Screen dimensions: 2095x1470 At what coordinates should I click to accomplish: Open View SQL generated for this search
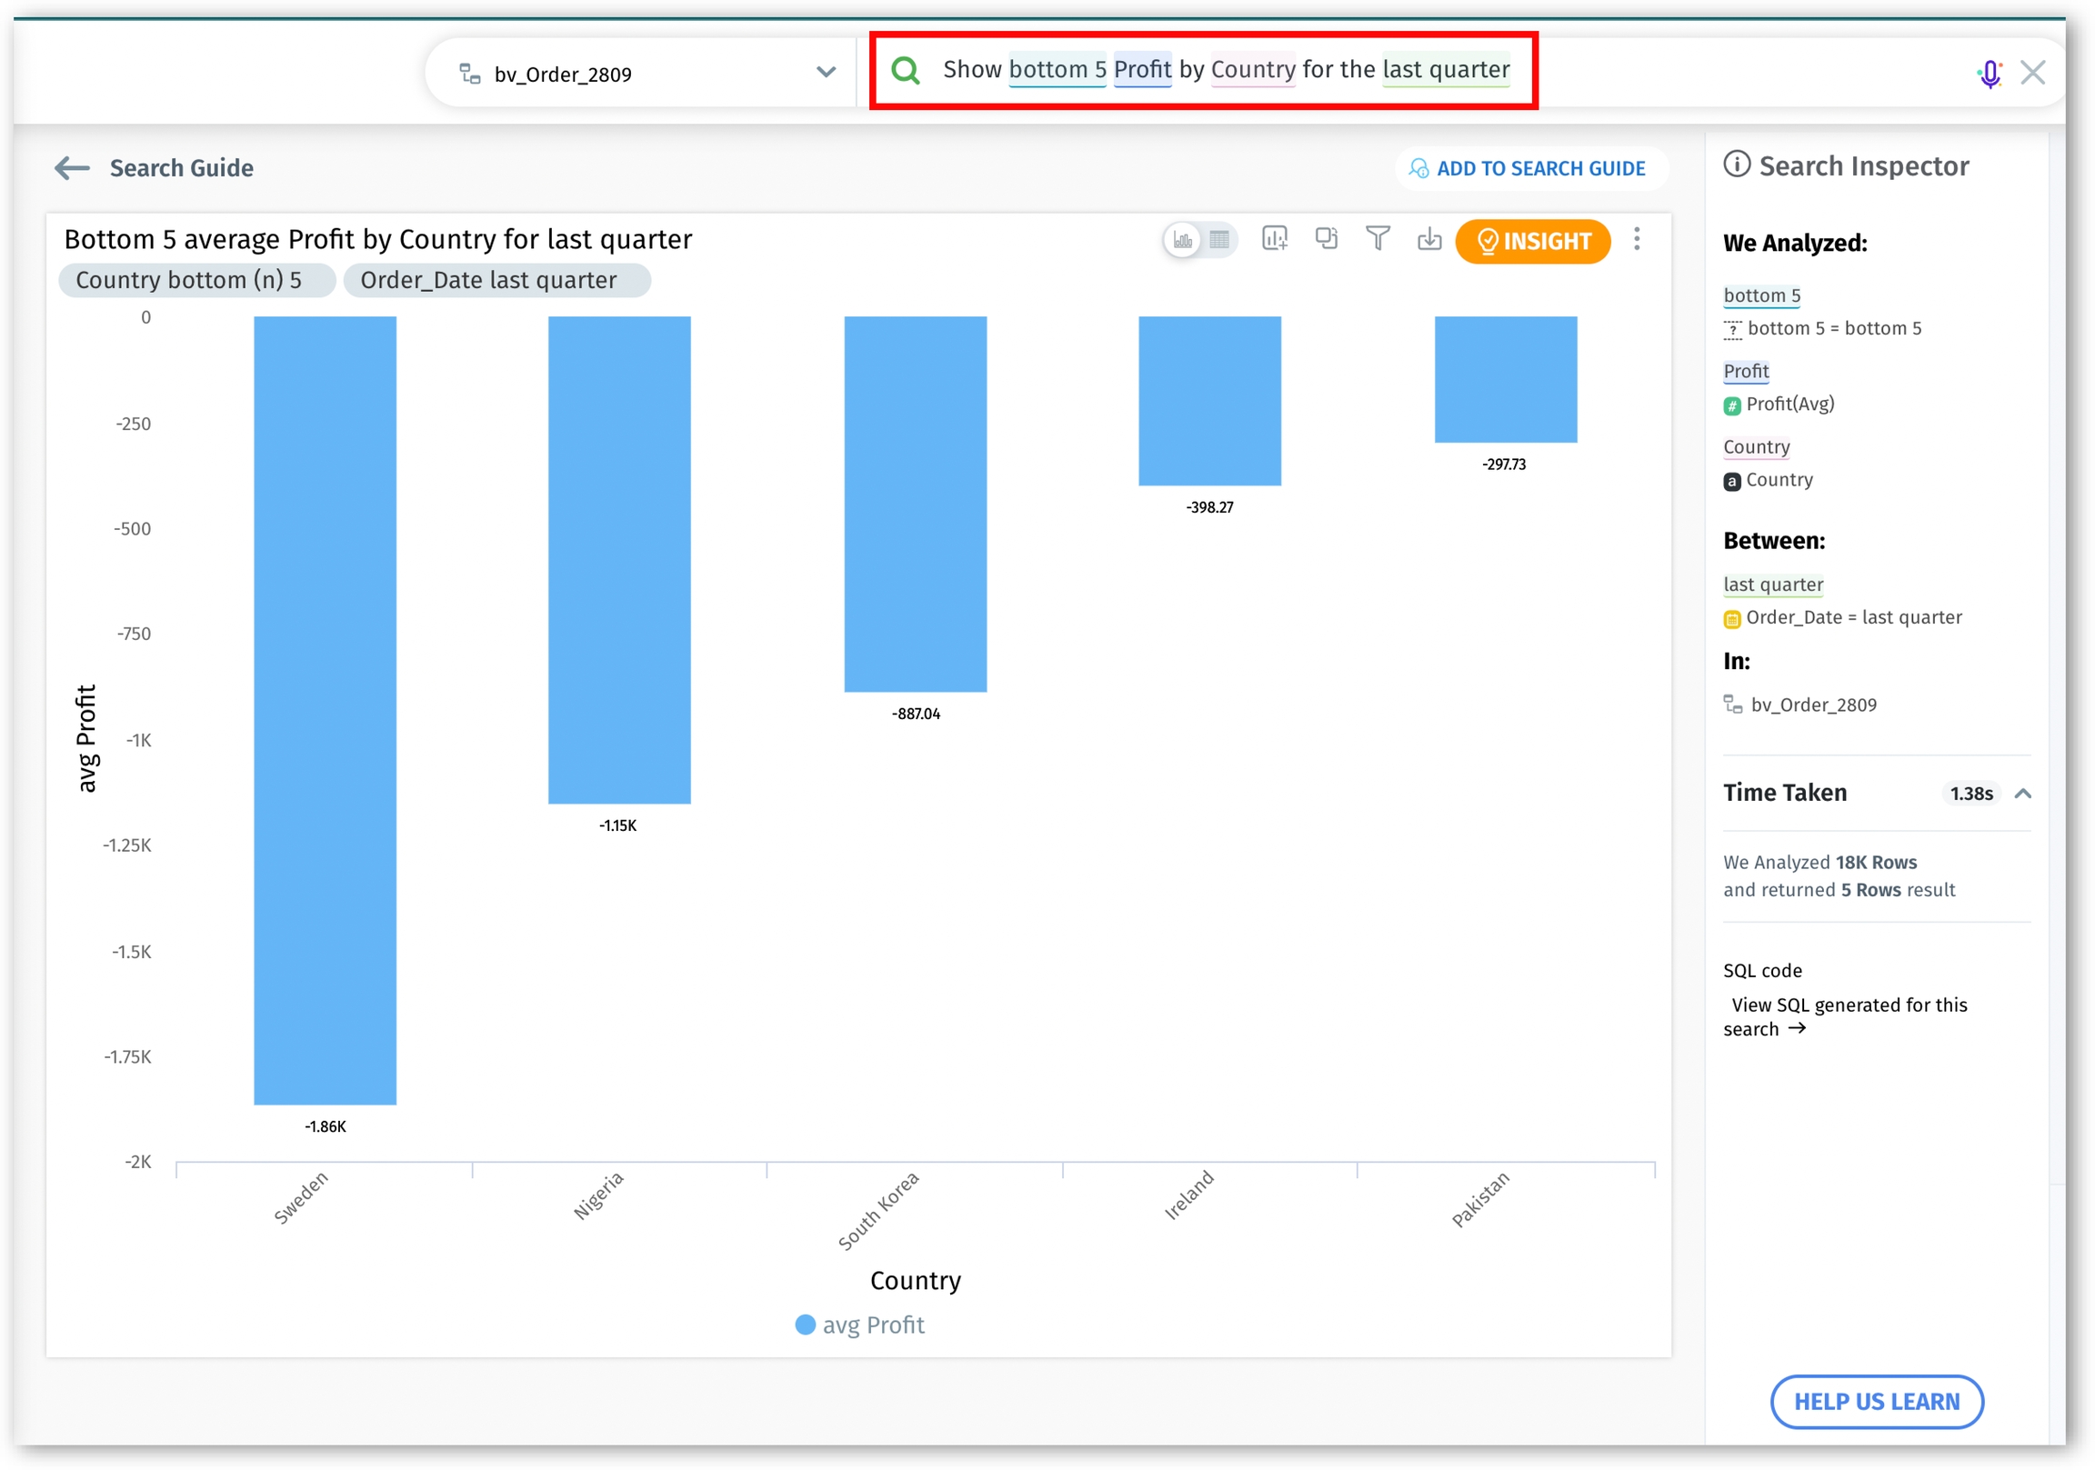(1848, 1016)
